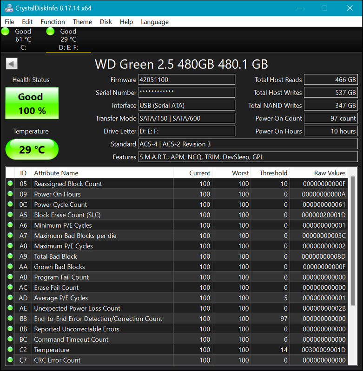Click status dot for Minimum P/E Cycles
Screen dimensions: 363x371
pos(10,225)
